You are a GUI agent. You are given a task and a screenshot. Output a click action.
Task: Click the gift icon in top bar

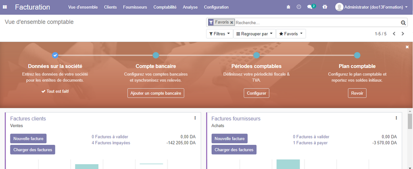click(325, 7)
